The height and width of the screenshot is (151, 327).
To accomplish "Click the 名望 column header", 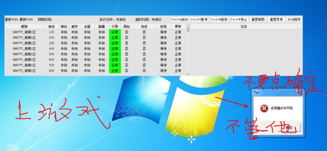I will 87,26.
